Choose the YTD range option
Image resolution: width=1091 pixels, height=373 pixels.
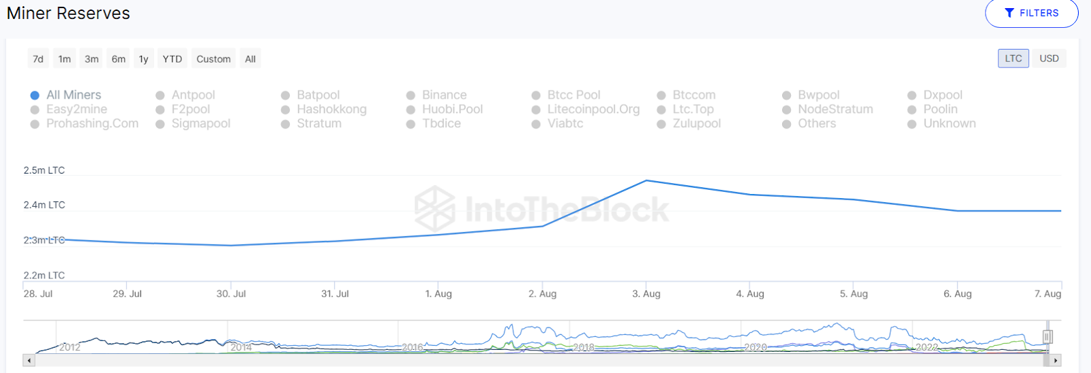pos(172,59)
